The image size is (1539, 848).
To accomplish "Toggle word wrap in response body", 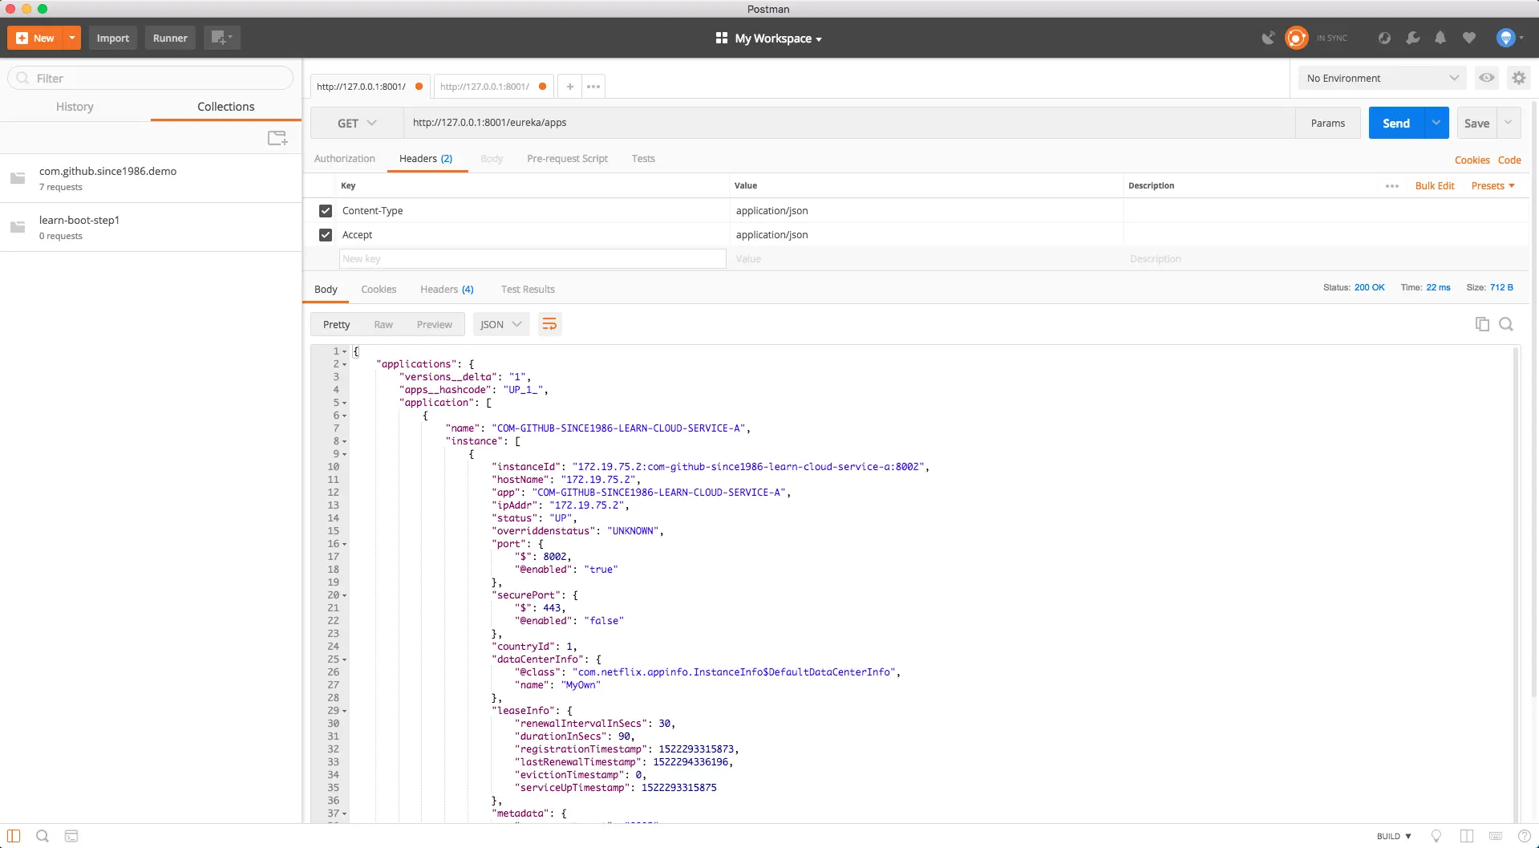I will coord(549,324).
